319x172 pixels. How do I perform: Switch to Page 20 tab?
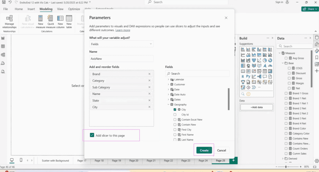click(x=134, y=160)
